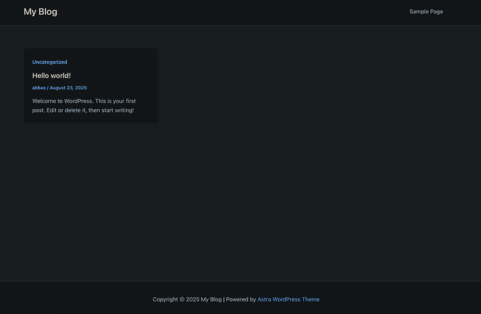Open the Sample Page menu item

426,12
